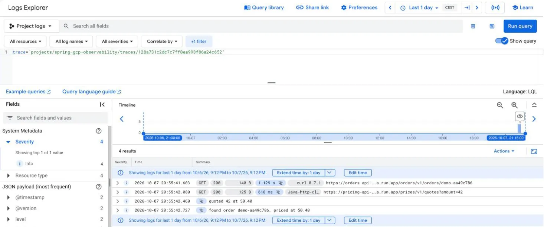Open the All log names dropdown
Screen dimensions: 544x227
click(71, 42)
